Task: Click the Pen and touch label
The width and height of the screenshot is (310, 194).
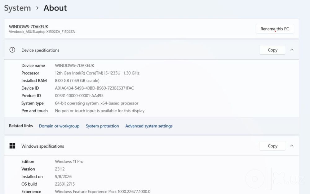Action: point(35,111)
